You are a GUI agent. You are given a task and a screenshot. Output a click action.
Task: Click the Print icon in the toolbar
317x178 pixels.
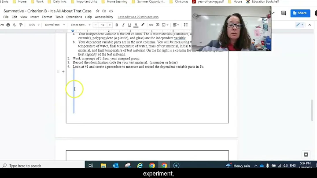(x=8, y=25)
